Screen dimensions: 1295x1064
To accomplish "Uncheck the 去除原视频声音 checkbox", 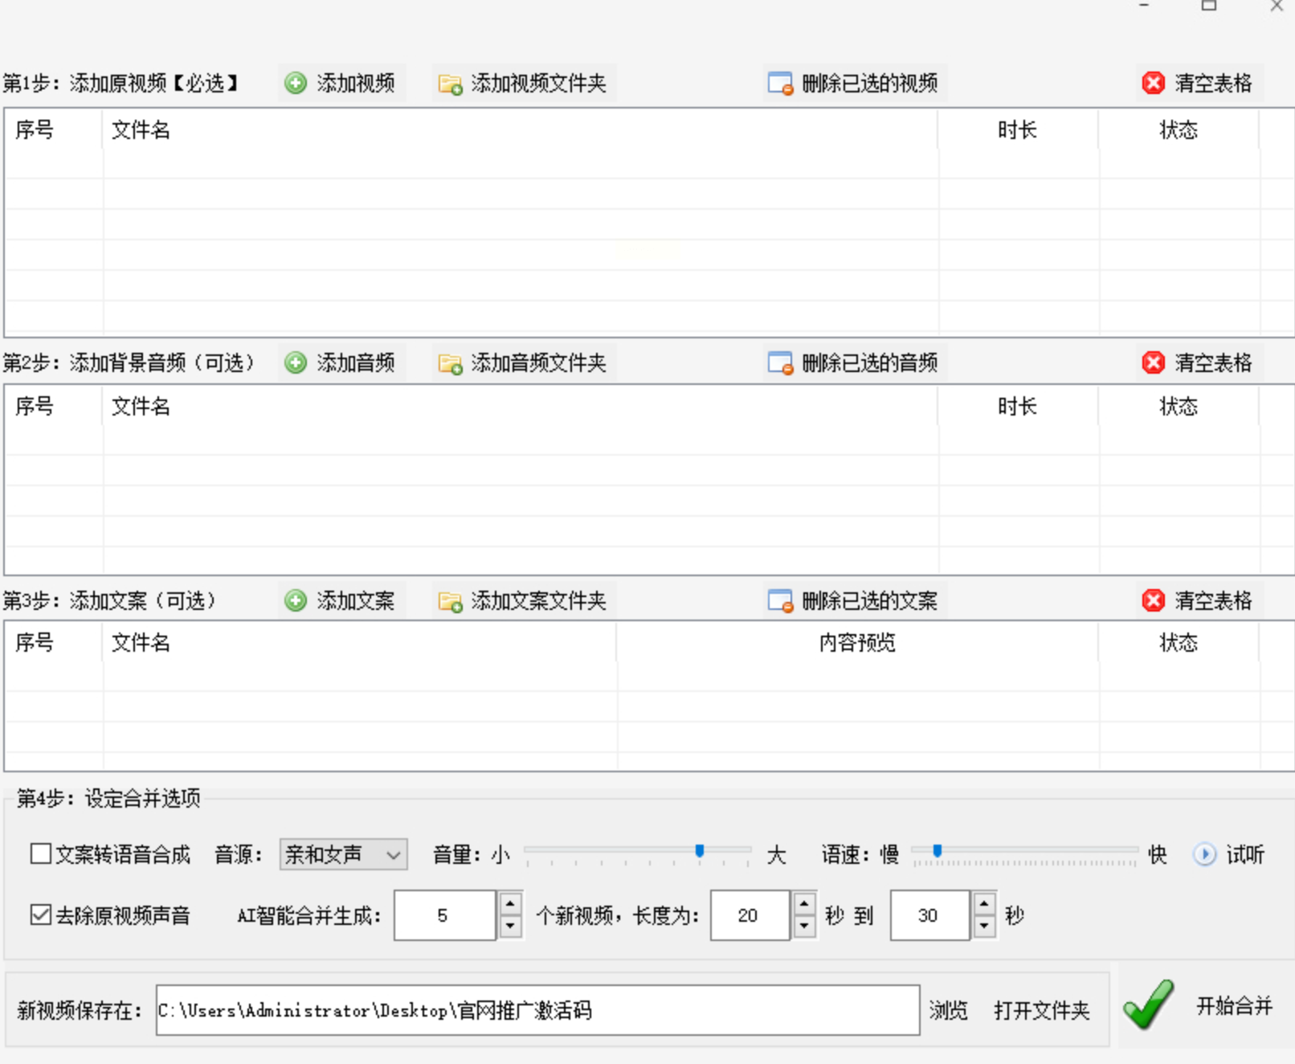I will 41,915.
